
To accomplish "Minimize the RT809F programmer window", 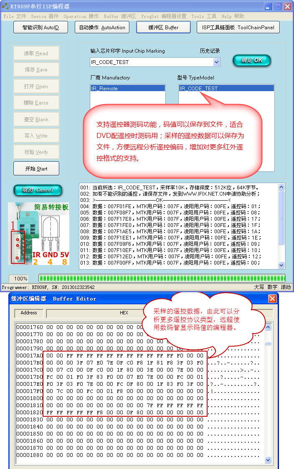I will (268, 6).
